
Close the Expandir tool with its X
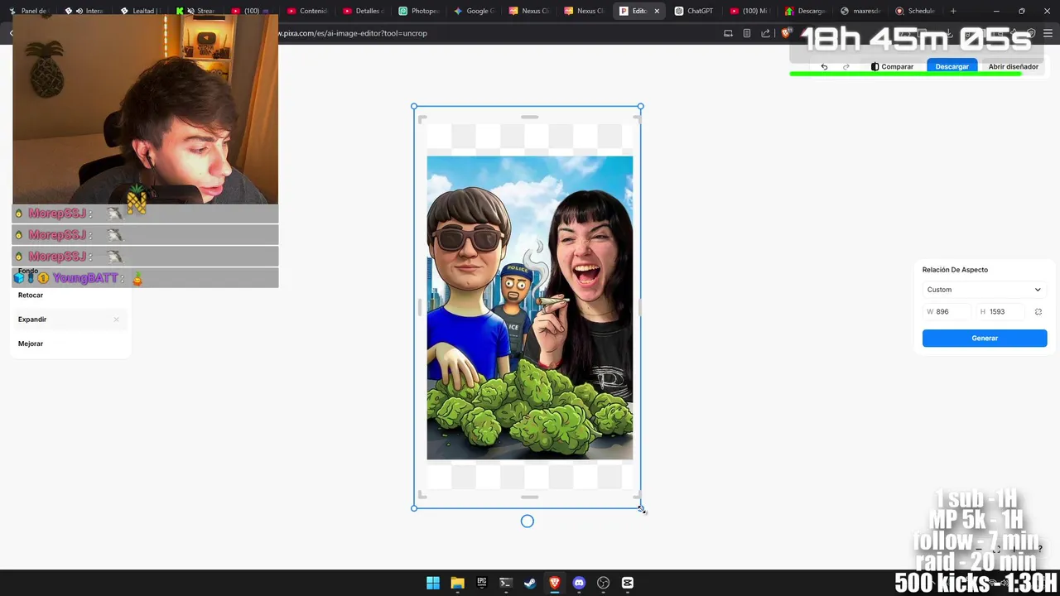(x=116, y=320)
